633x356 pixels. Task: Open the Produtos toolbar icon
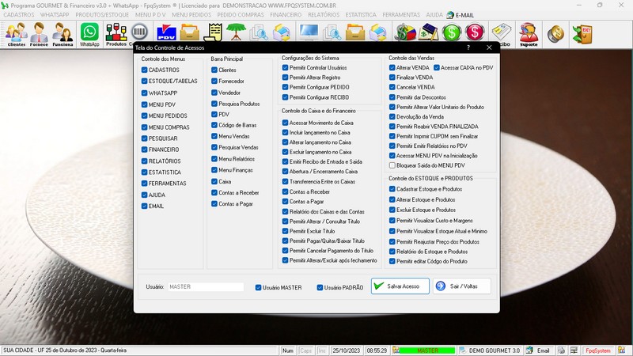pos(116,34)
